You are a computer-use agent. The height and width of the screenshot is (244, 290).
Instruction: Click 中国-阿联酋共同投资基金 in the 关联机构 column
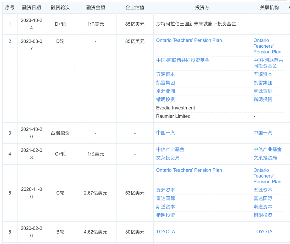click(x=268, y=63)
